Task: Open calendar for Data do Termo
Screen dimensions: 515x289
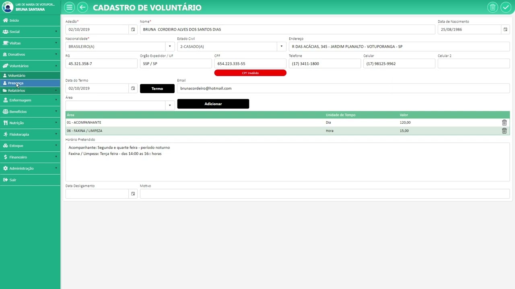Action: click(133, 88)
